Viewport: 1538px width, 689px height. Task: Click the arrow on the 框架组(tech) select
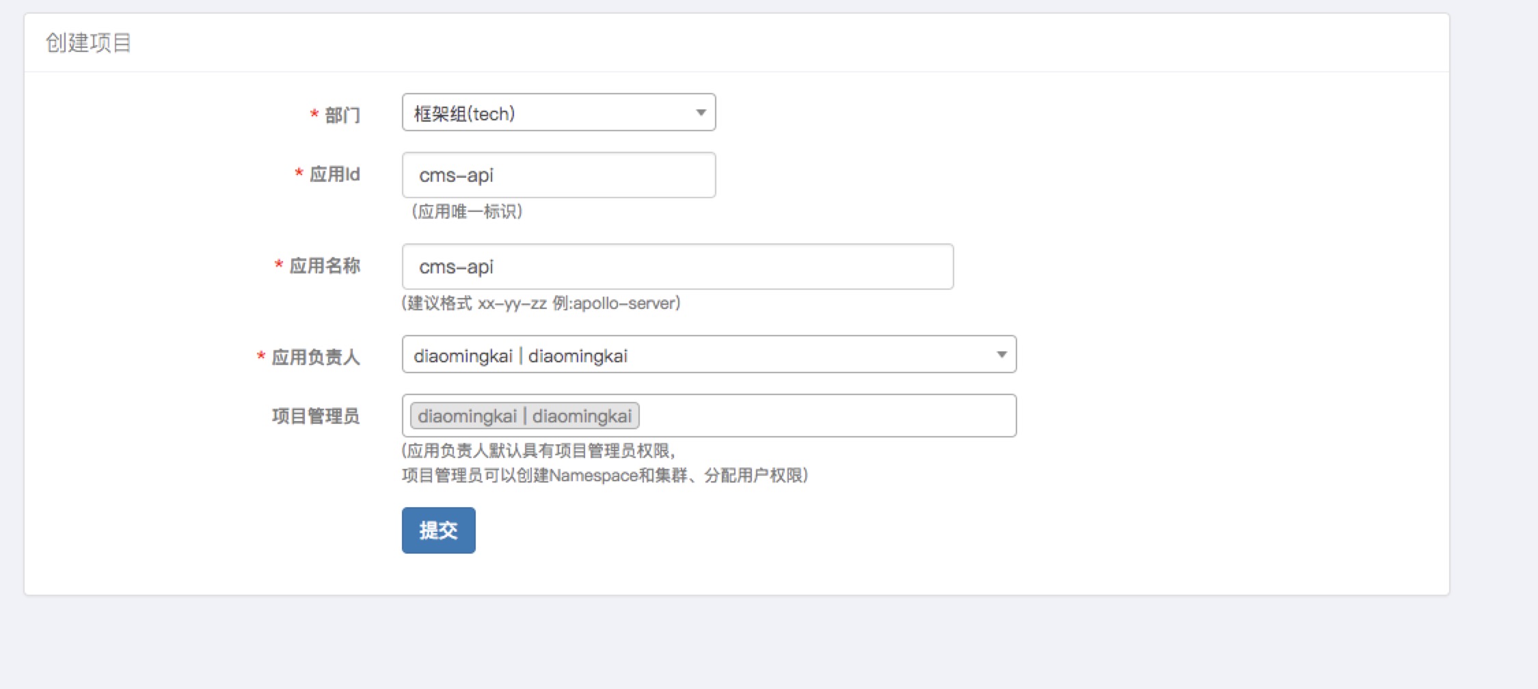point(701,113)
